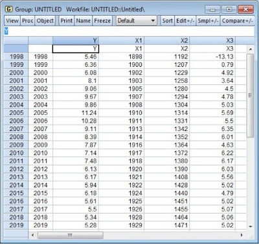This screenshot has height=244, width=259.
Task: Toggle Compare+/- mode
Action: (237, 21)
